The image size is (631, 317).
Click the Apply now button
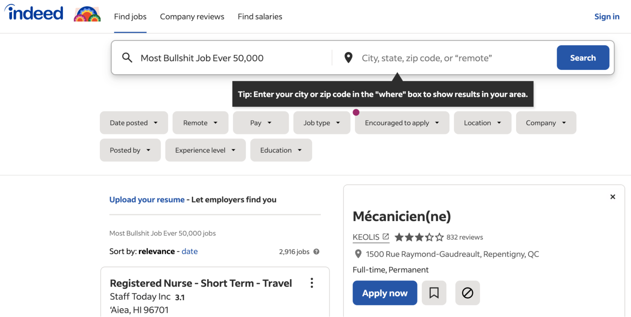[384, 293]
